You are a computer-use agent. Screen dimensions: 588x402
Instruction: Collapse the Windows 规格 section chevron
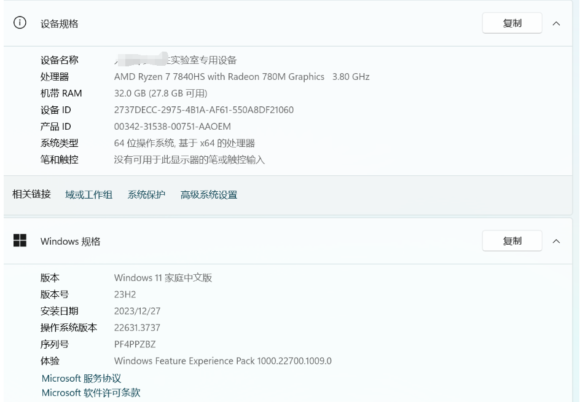(556, 241)
